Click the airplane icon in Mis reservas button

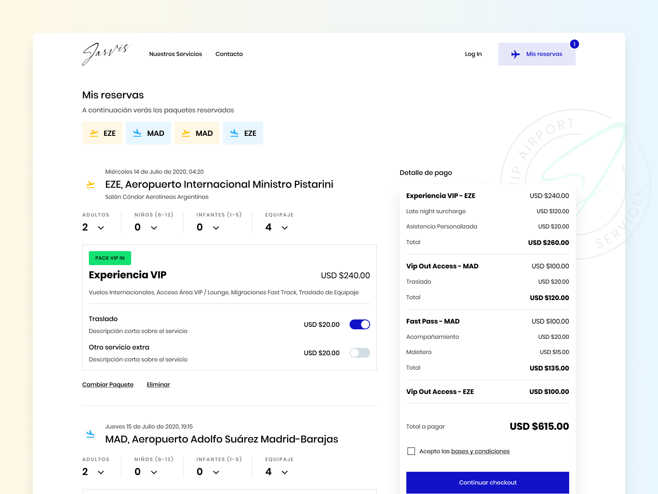pos(515,54)
